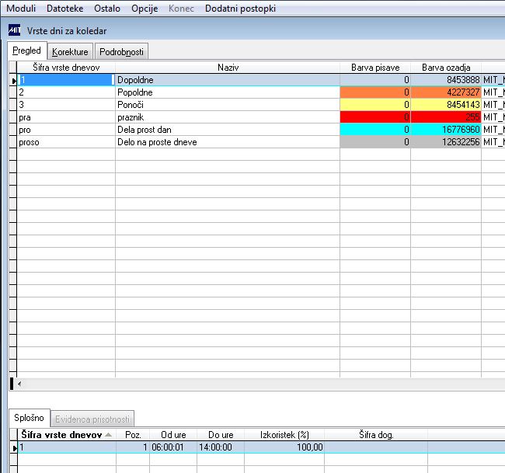Click the Od ure cell 06:00:01
The image size is (505, 473).
click(173, 447)
